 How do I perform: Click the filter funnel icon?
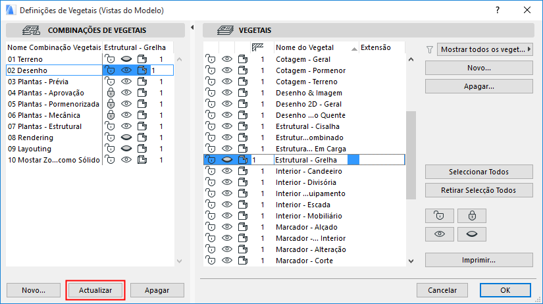click(x=430, y=49)
